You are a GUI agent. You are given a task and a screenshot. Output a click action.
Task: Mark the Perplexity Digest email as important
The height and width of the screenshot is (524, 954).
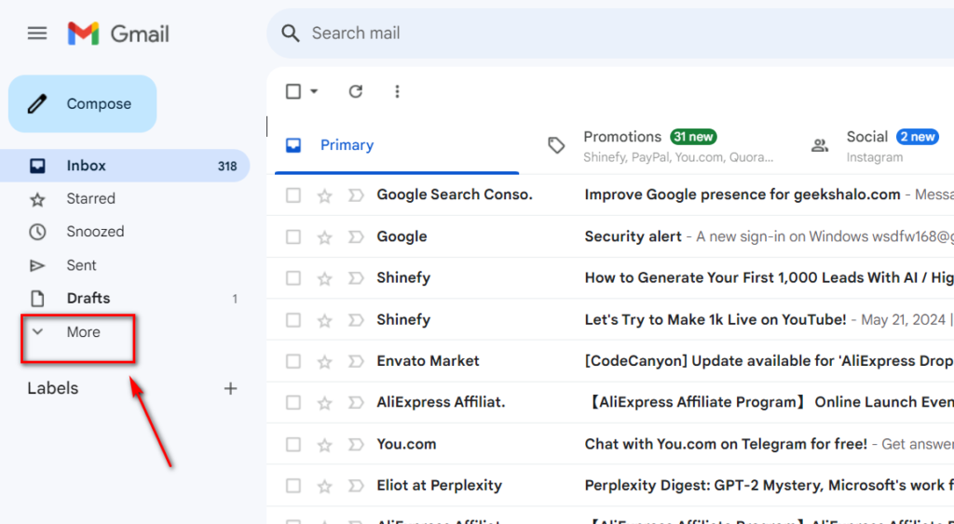[x=355, y=486]
